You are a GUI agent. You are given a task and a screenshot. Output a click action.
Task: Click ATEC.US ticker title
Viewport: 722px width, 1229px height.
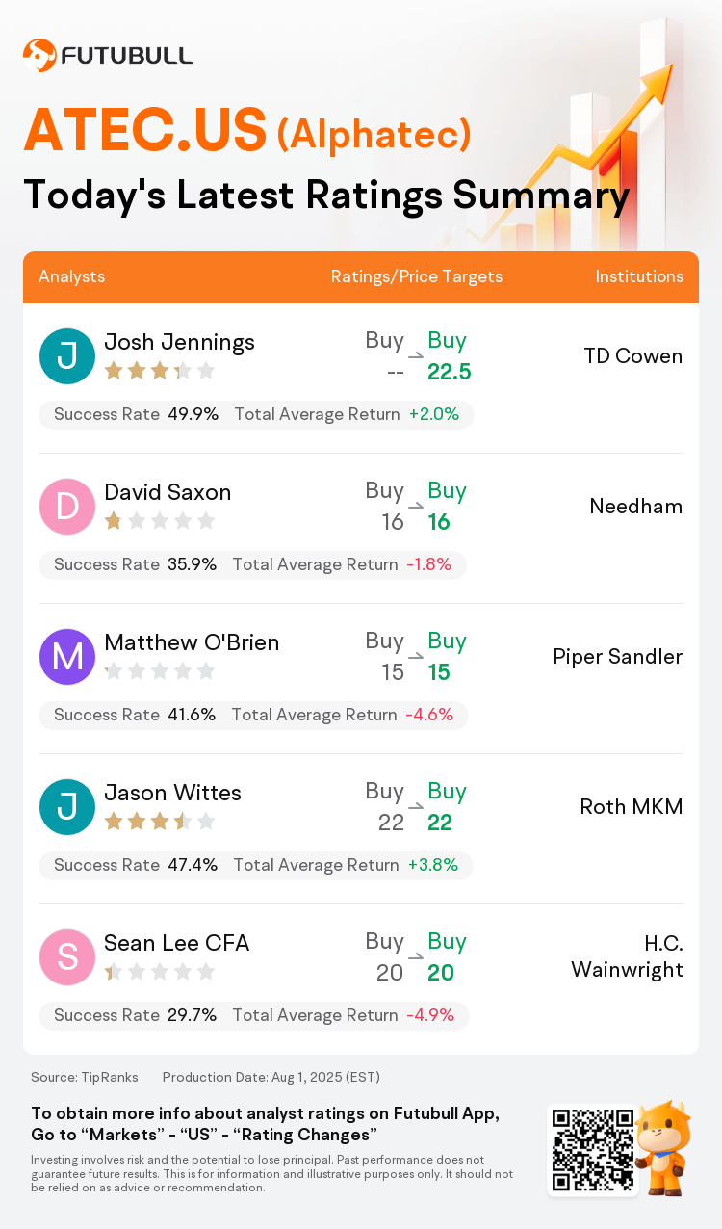point(144,131)
